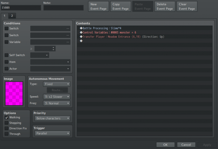Select the Control Variables monster command

[145, 32]
